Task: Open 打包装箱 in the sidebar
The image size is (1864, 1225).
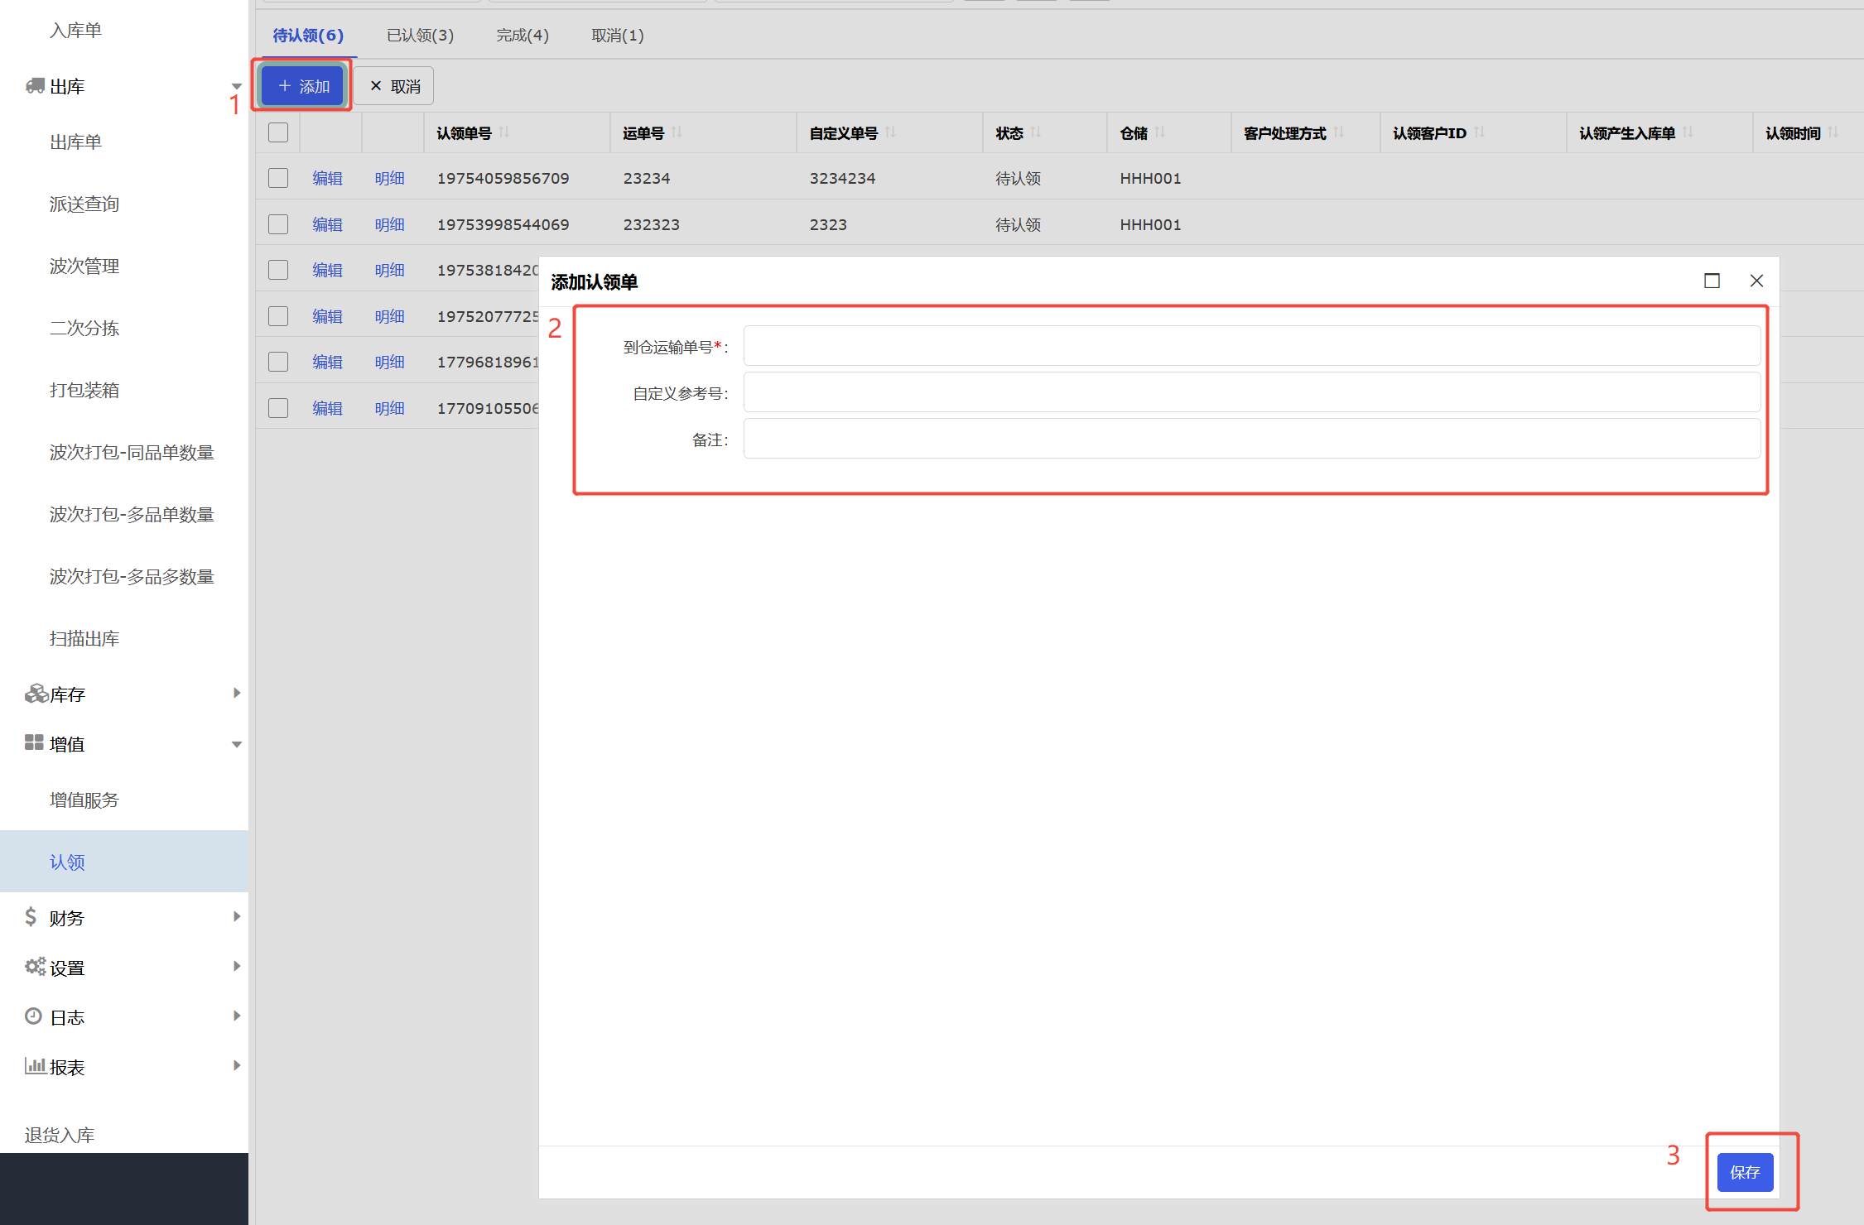Action: [x=84, y=391]
